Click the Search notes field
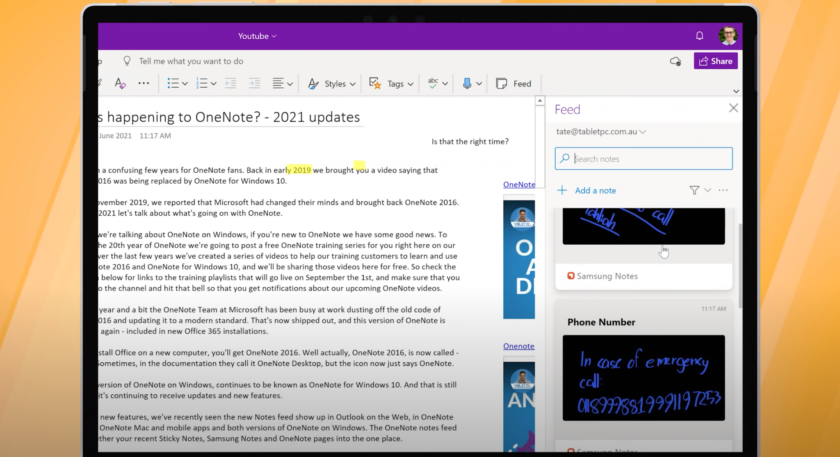The width and height of the screenshot is (840, 457). click(x=644, y=159)
